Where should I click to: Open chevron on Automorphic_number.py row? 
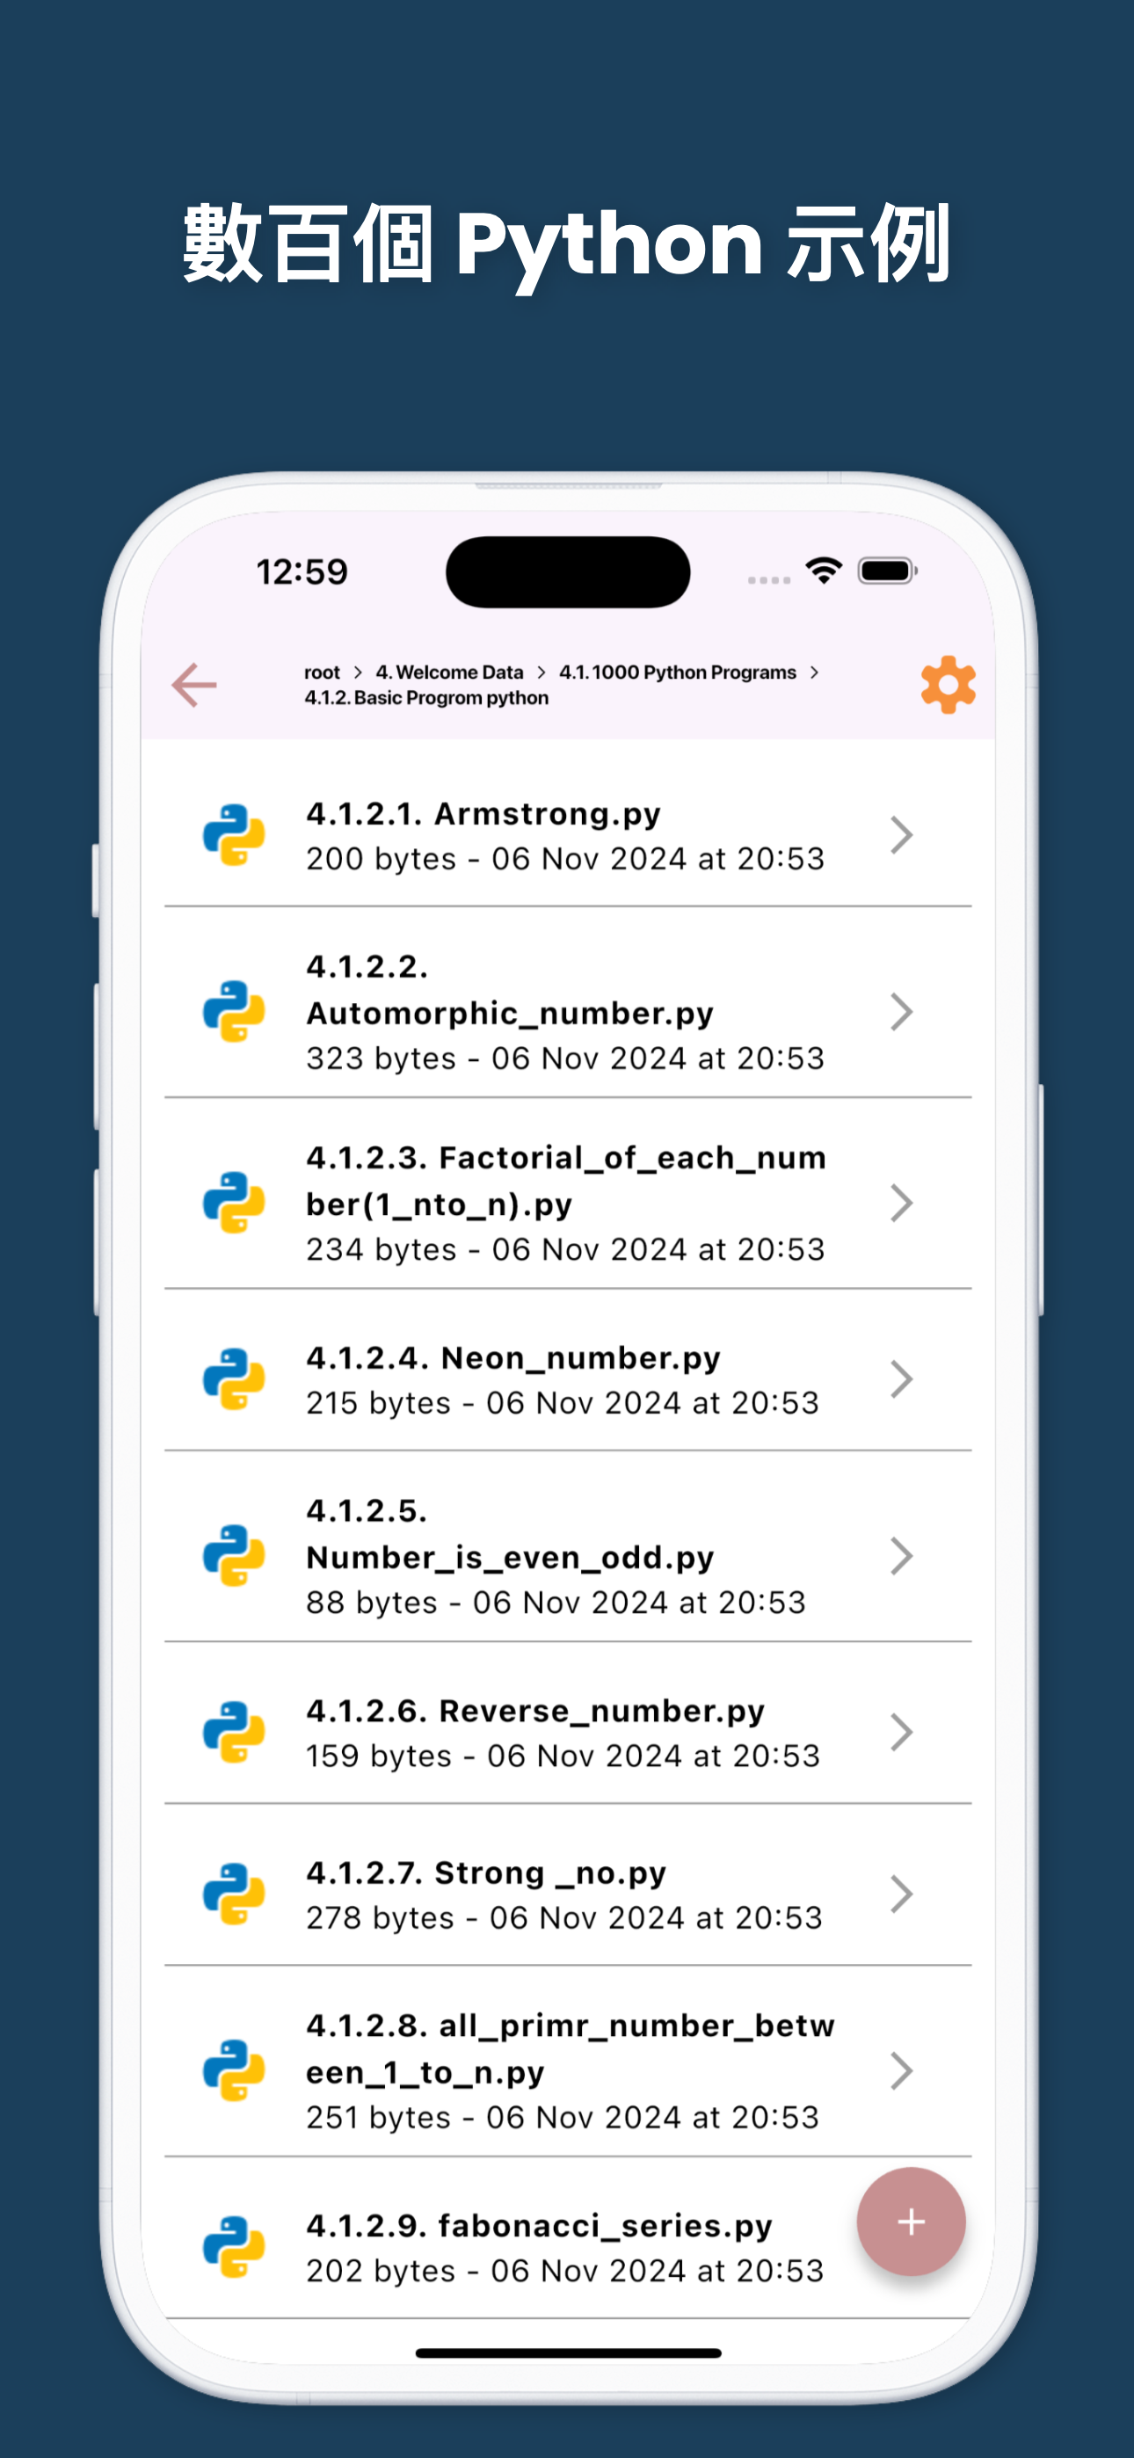901,1012
